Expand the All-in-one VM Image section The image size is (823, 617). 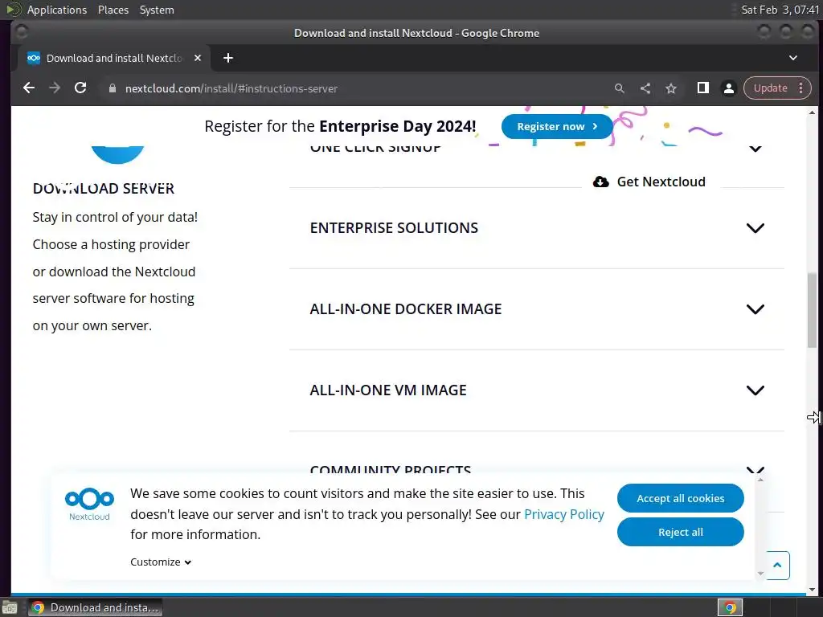[x=755, y=390]
